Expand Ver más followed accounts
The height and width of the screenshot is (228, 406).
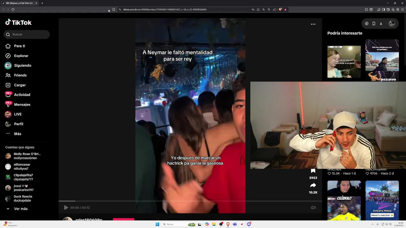click(16, 209)
